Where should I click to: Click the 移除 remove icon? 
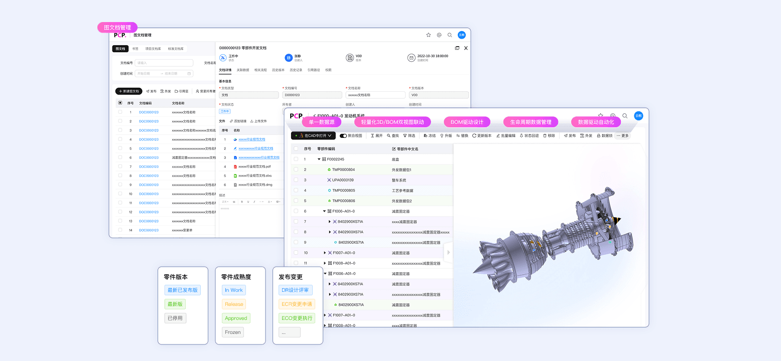548,135
